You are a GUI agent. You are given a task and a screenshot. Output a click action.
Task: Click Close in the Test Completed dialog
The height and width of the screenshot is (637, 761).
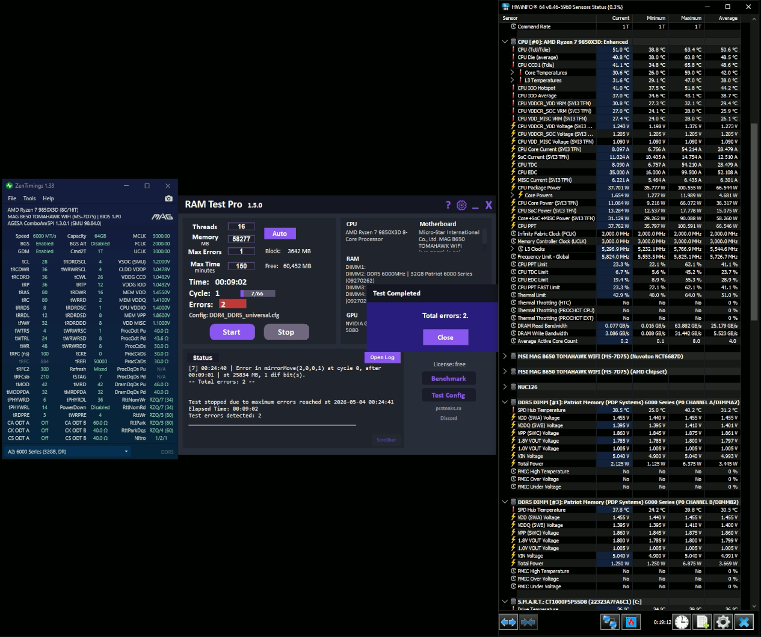pyautogui.click(x=445, y=337)
